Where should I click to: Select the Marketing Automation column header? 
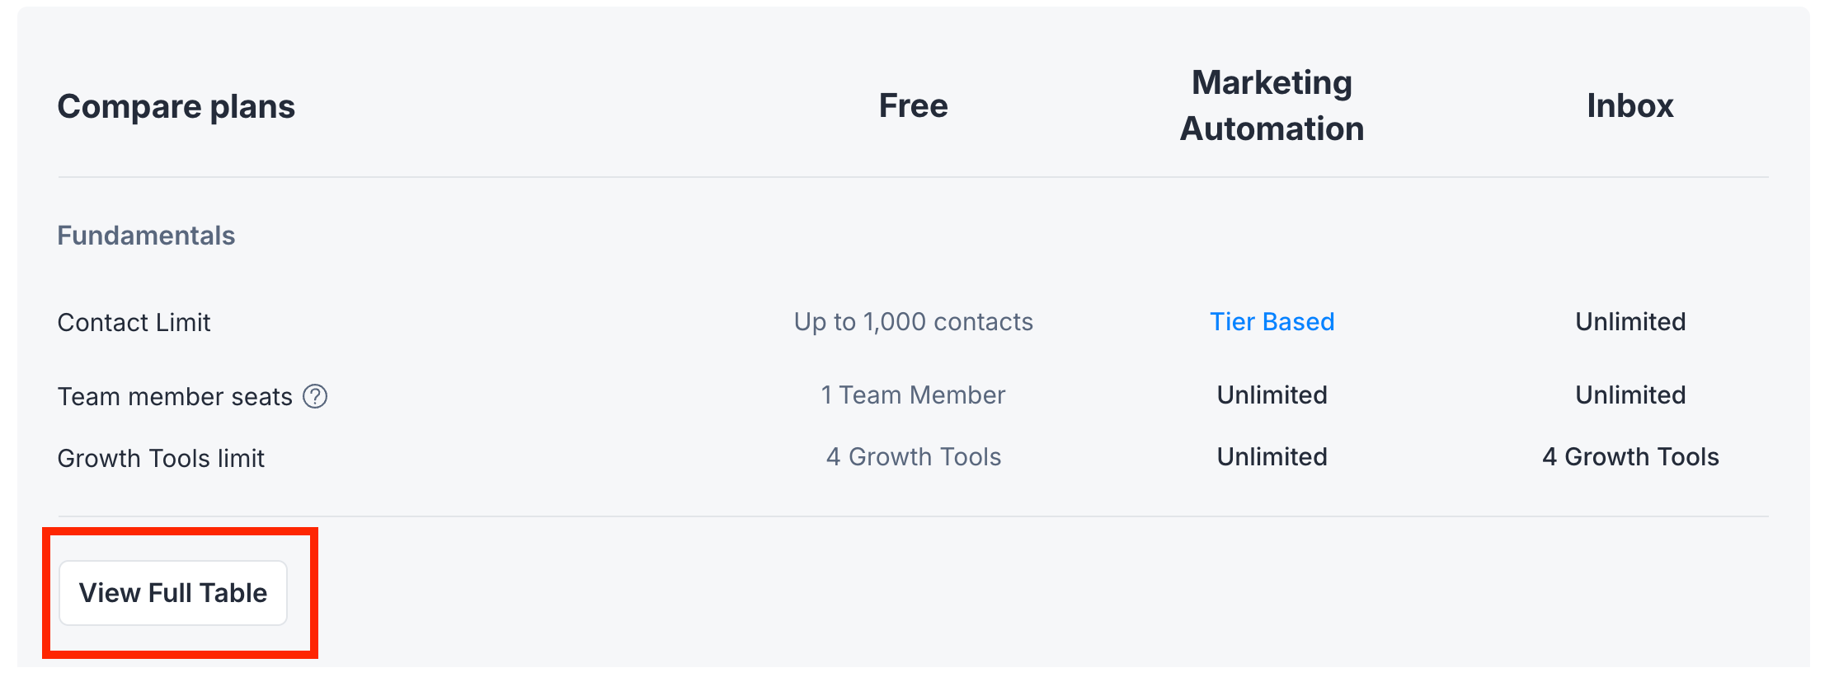tap(1272, 105)
